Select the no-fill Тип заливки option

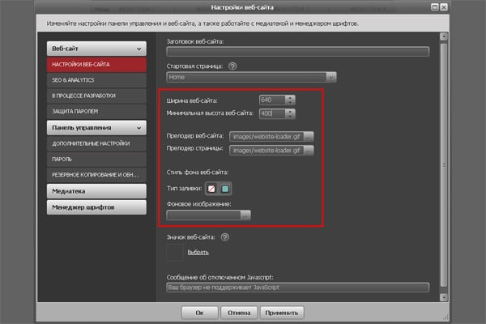[211, 189]
